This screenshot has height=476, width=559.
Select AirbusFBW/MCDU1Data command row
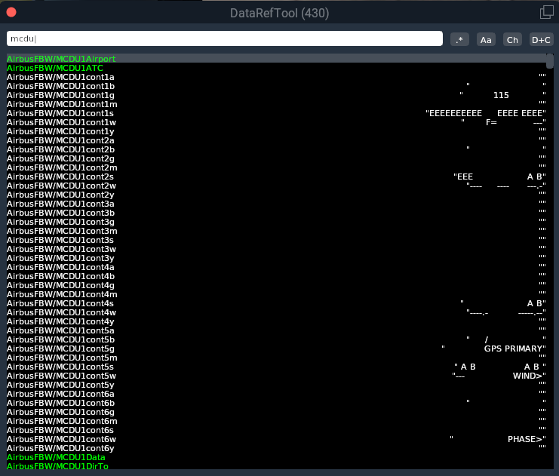[276, 457]
